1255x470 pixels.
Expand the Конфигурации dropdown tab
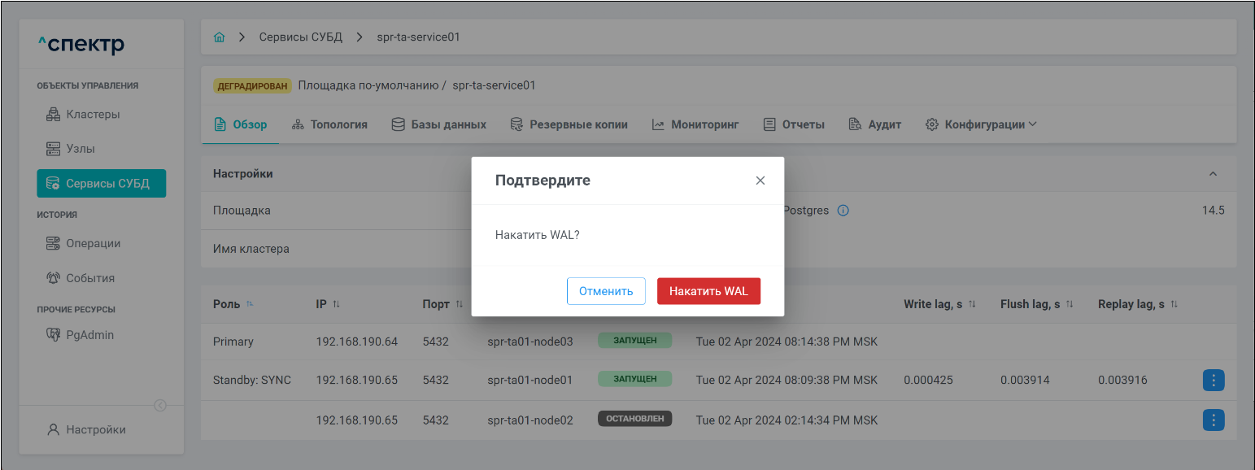[982, 124]
